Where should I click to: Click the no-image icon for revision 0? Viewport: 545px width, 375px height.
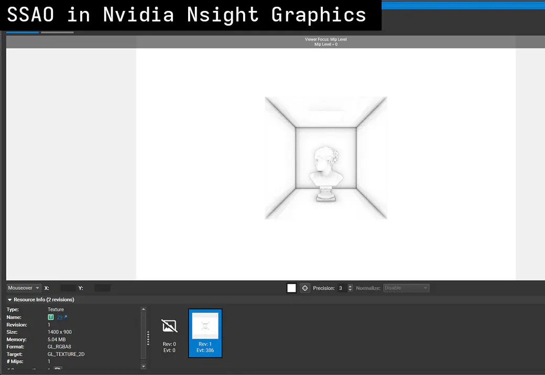[169, 326]
